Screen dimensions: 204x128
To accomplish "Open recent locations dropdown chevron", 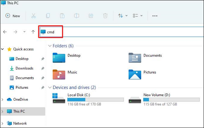I will pos(24,32).
